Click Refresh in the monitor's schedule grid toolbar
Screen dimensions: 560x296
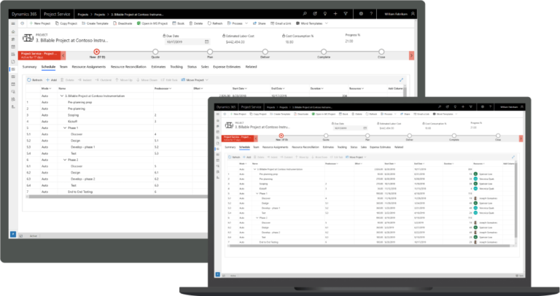point(36,79)
